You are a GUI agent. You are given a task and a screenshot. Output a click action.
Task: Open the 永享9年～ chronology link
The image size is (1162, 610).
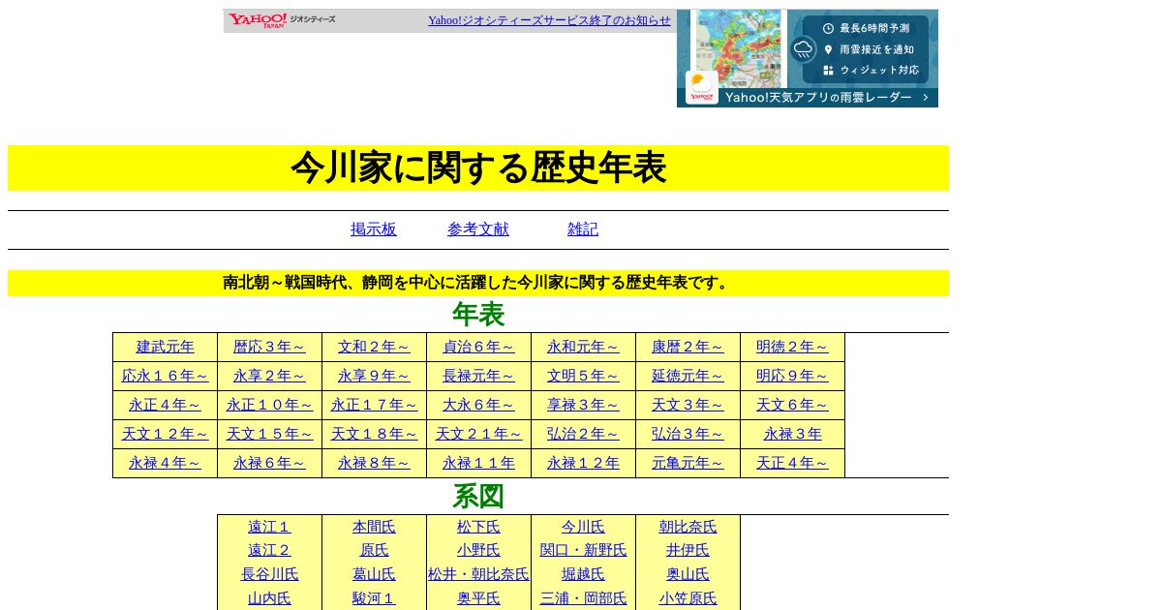pos(375,376)
